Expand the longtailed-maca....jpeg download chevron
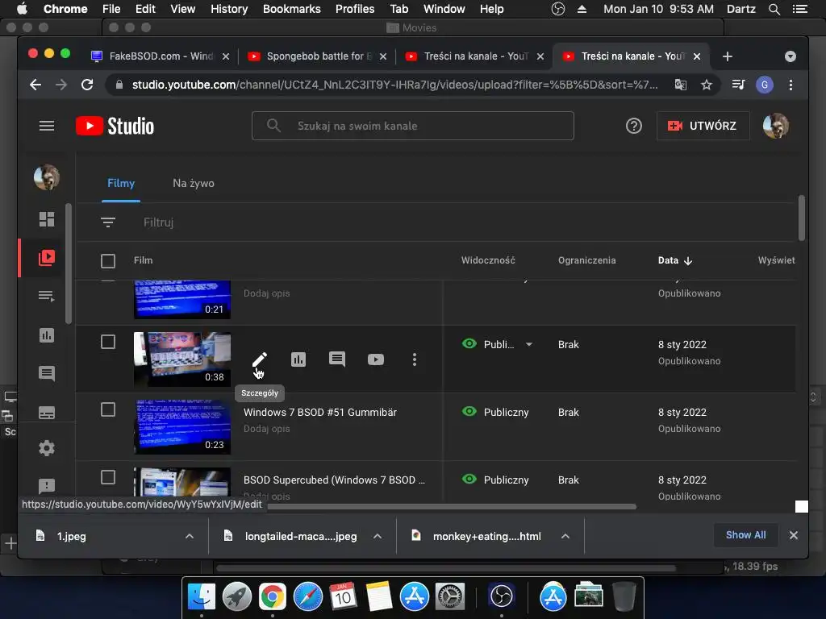Viewport: 826px width, 619px height. click(378, 536)
